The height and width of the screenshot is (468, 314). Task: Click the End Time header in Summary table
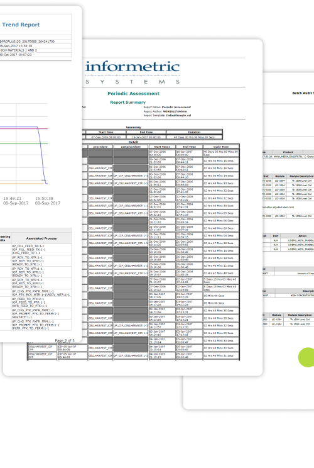[146, 132]
